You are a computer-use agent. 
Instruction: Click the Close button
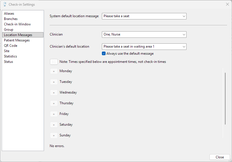(220, 157)
